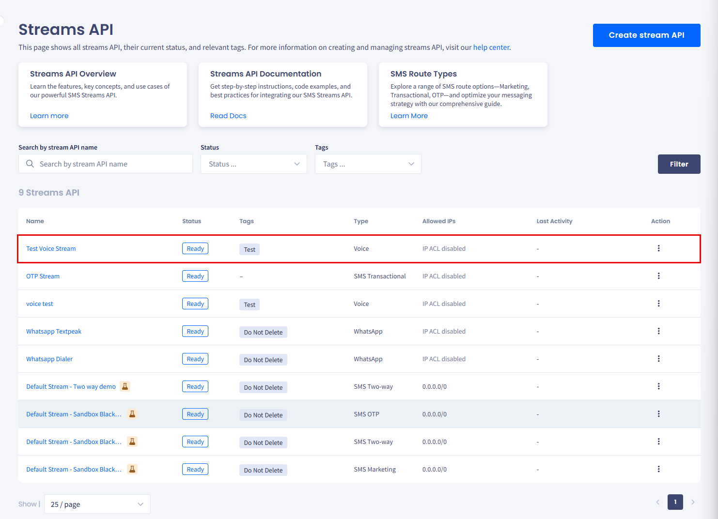
Task: Click Do Not Delete tag for Whatsapp Textpeak
Action: (263, 332)
